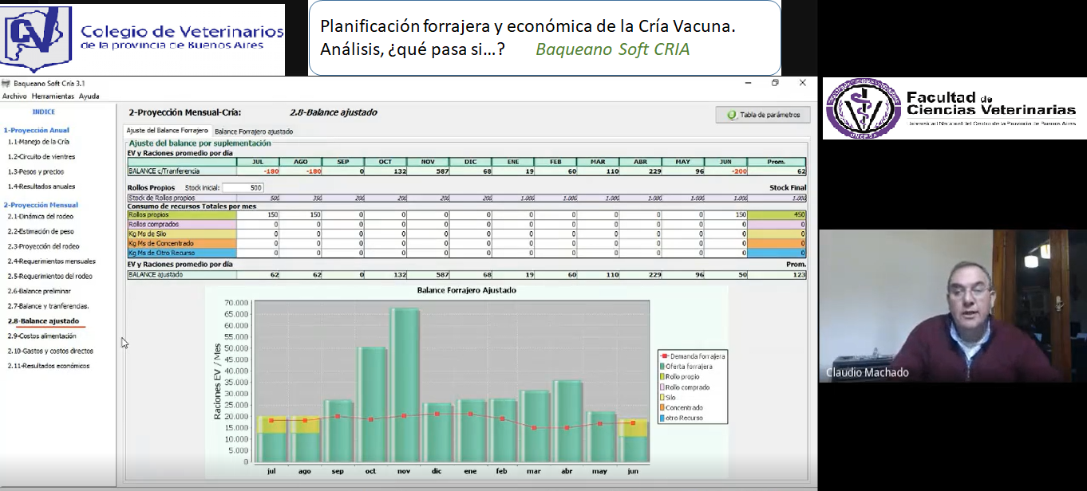Click the Rollos propios total 450 cell
Viewport: 1087px width, 491px height.
(777, 214)
